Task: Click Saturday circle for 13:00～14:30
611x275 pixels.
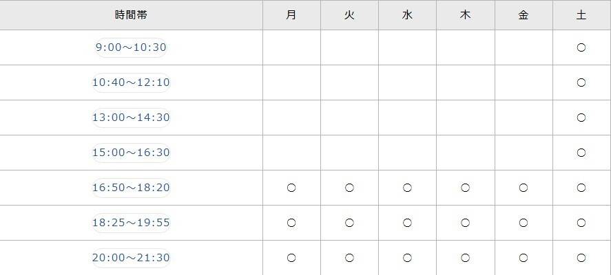Action: click(581, 118)
